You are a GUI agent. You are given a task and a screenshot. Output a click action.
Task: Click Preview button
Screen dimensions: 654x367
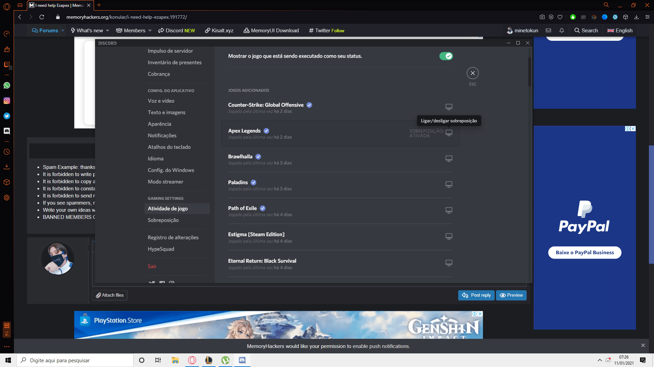point(511,295)
